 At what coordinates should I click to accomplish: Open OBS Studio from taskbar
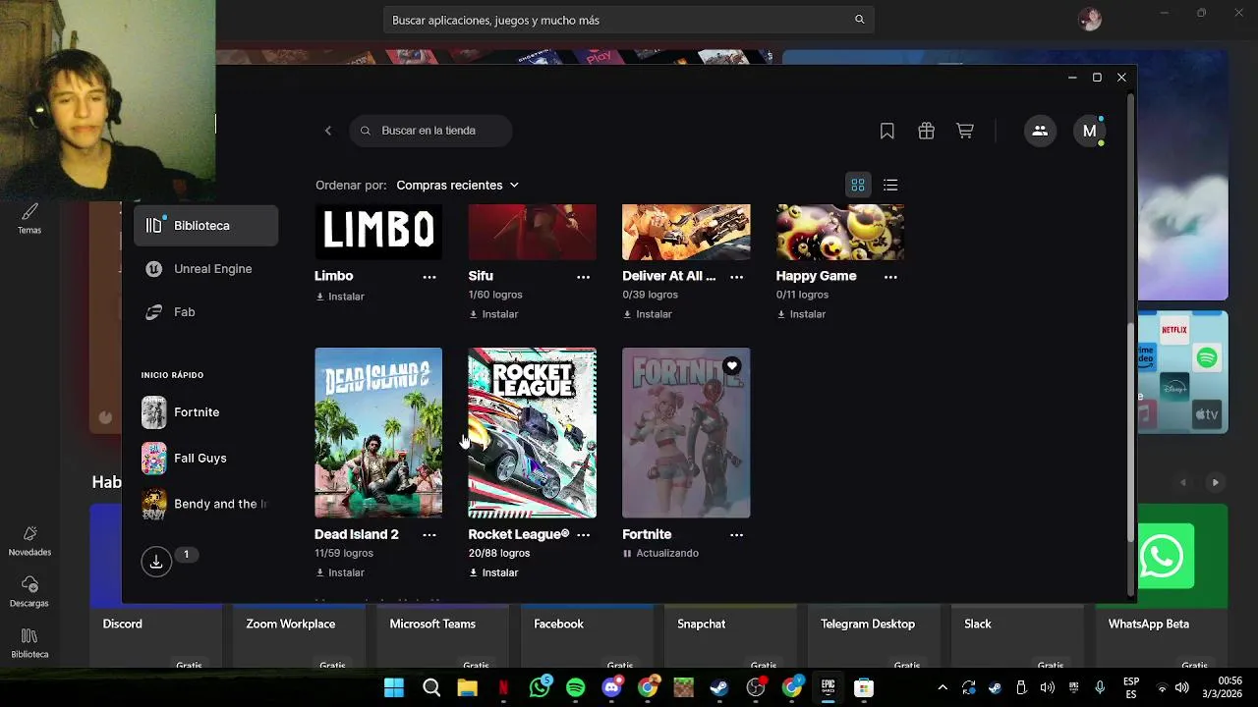(755, 687)
